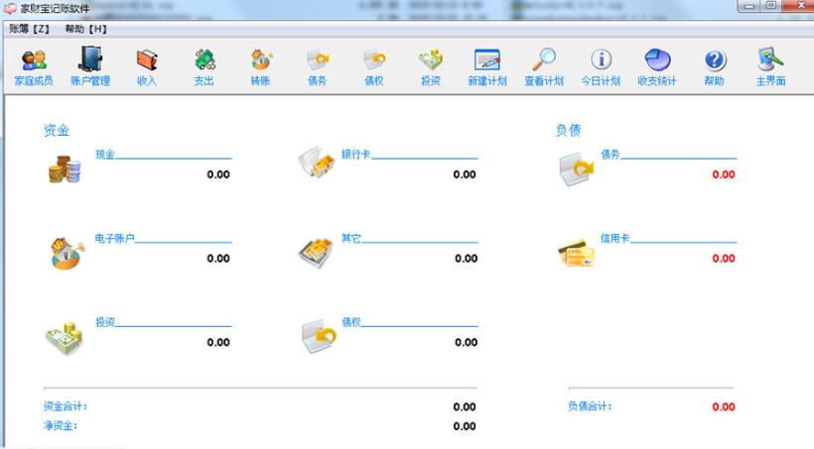Click the 转账 transfer toolbar icon

click(x=260, y=66)
